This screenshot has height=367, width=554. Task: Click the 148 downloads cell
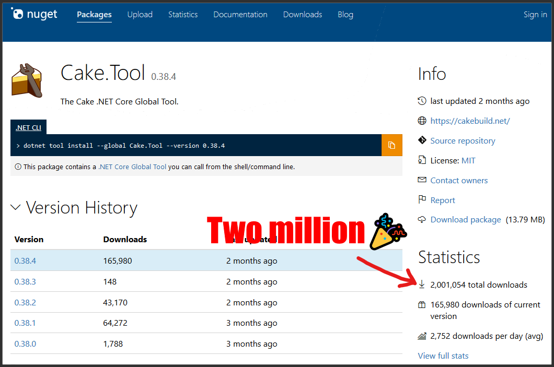click(x=110, y=281)
